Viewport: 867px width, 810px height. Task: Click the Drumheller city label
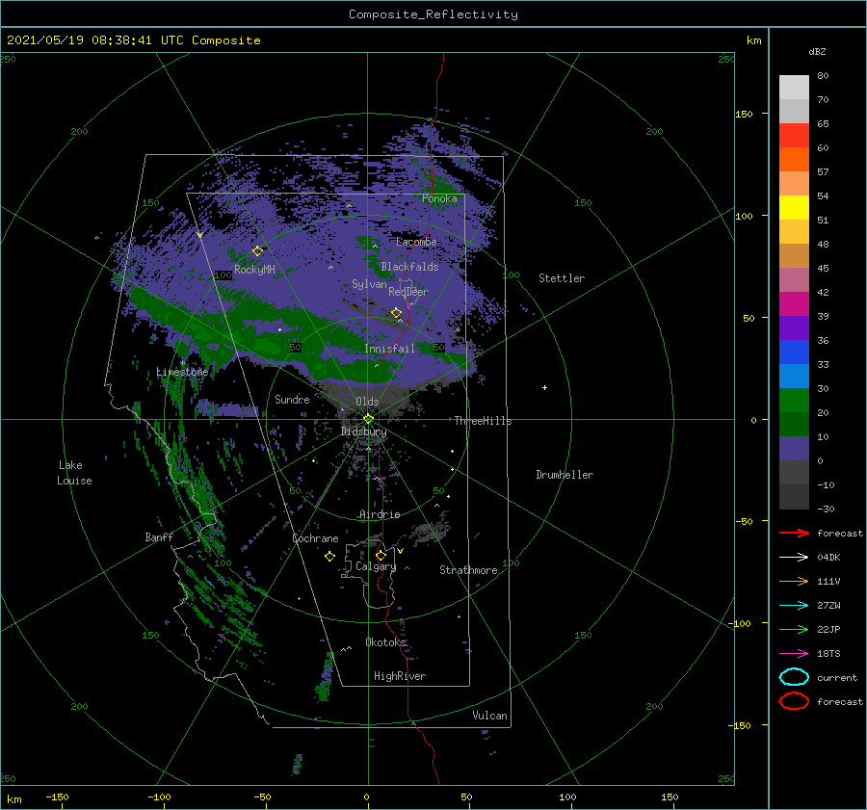point(565,475)
